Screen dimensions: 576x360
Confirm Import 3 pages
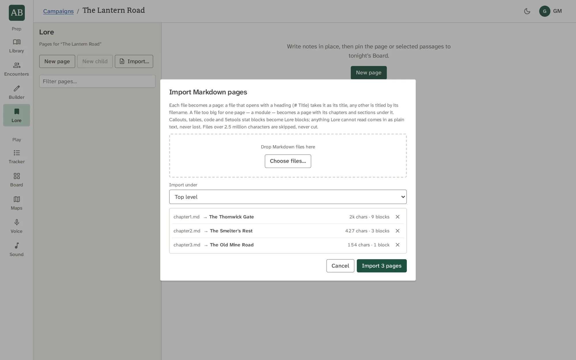(x=382, y=266)
